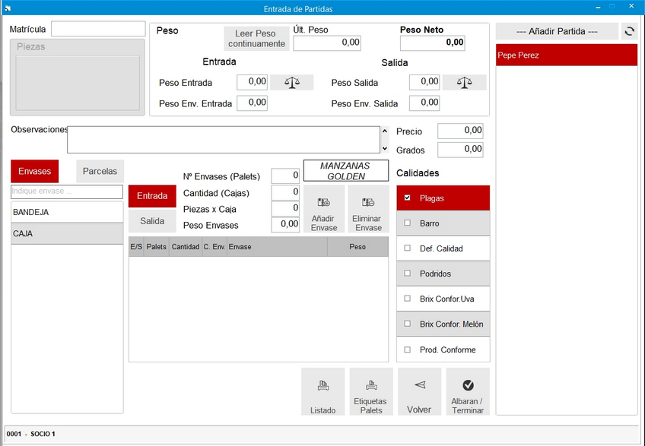Click the Piezas x Caja field
Screen dimensions: 645x446
tap(285, 208)
